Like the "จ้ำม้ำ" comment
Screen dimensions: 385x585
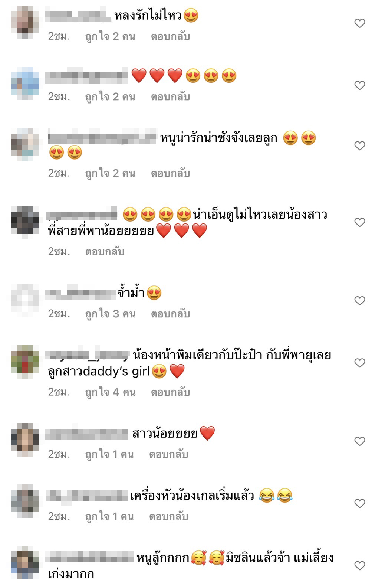(360, 300)
